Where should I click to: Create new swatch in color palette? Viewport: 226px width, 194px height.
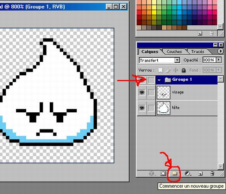[200, 33]
